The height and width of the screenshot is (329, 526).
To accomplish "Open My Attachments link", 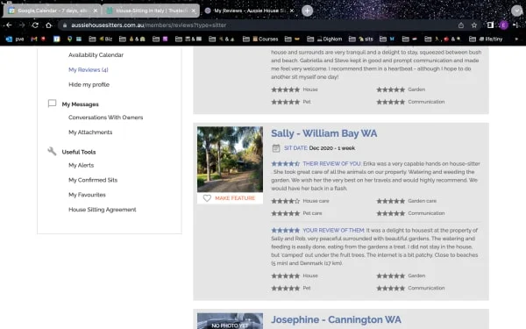I will 90,132.
